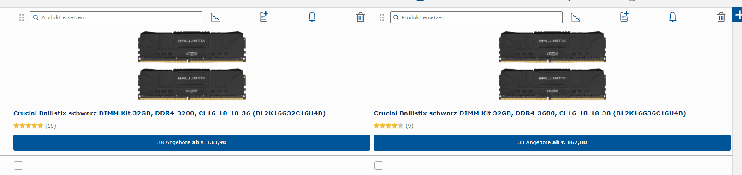Screen dimensions: 742x175
Task: Tick the checkbox under the DDR4-3600 product
Action: point(379,165)
